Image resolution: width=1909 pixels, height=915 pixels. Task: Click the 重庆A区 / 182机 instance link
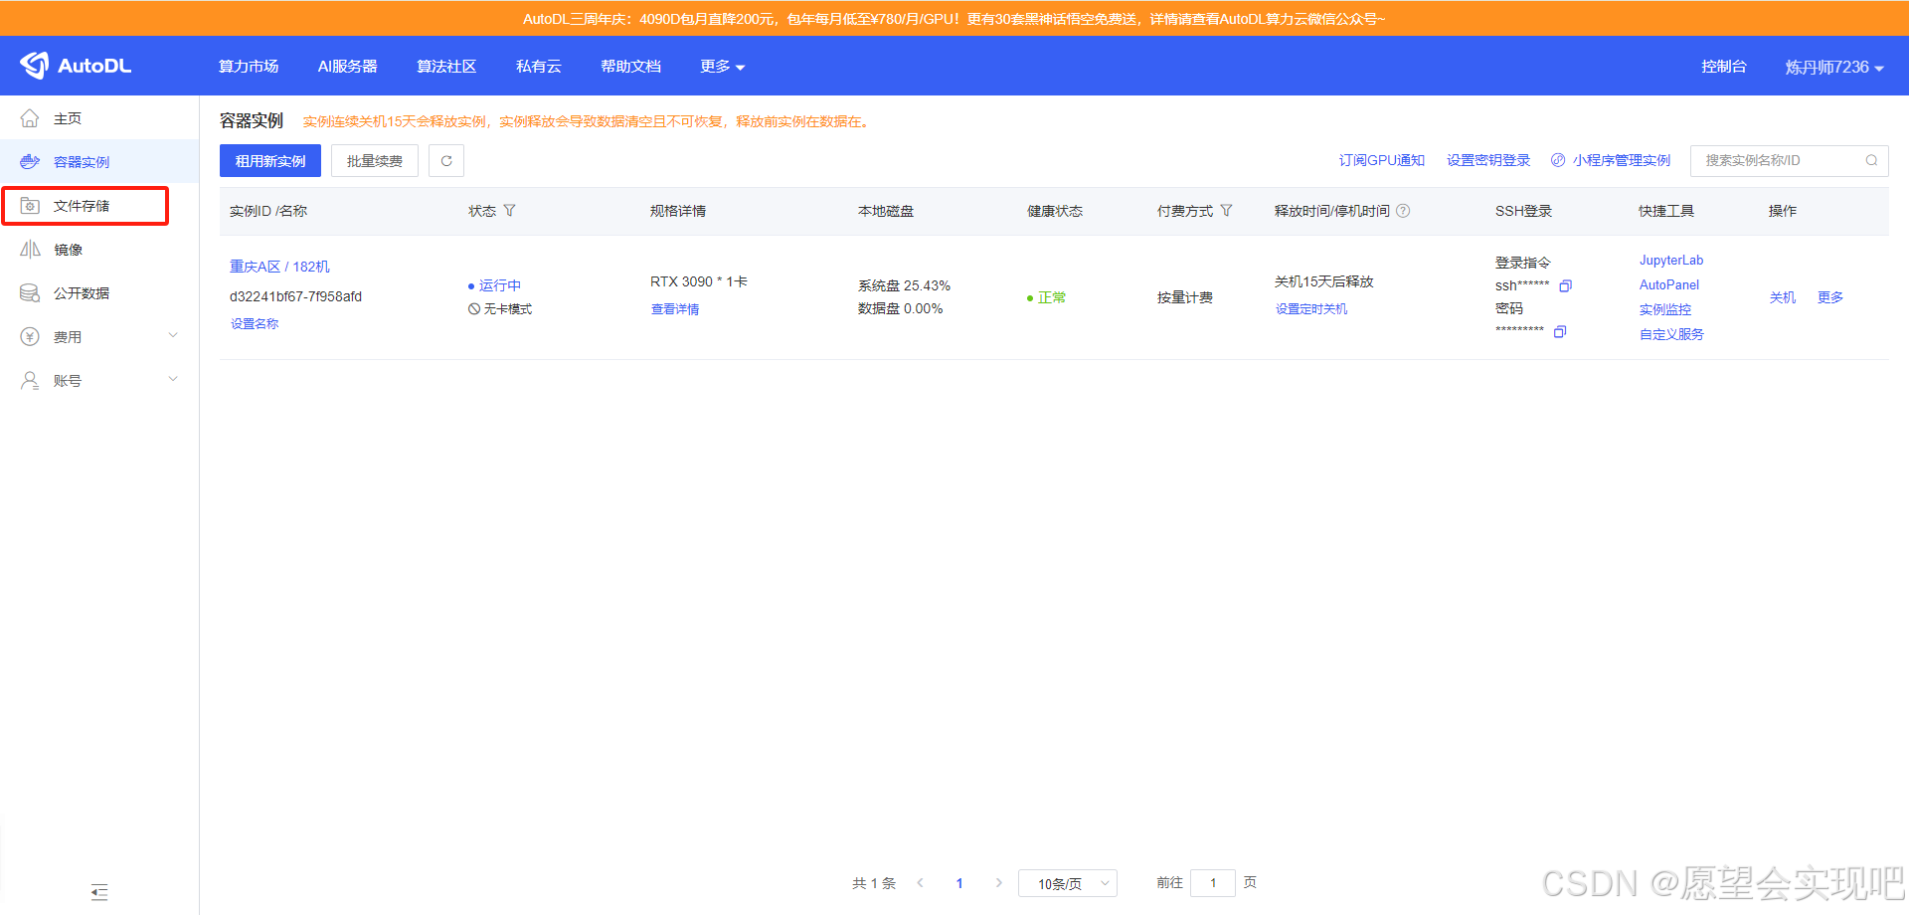point(279,267)
